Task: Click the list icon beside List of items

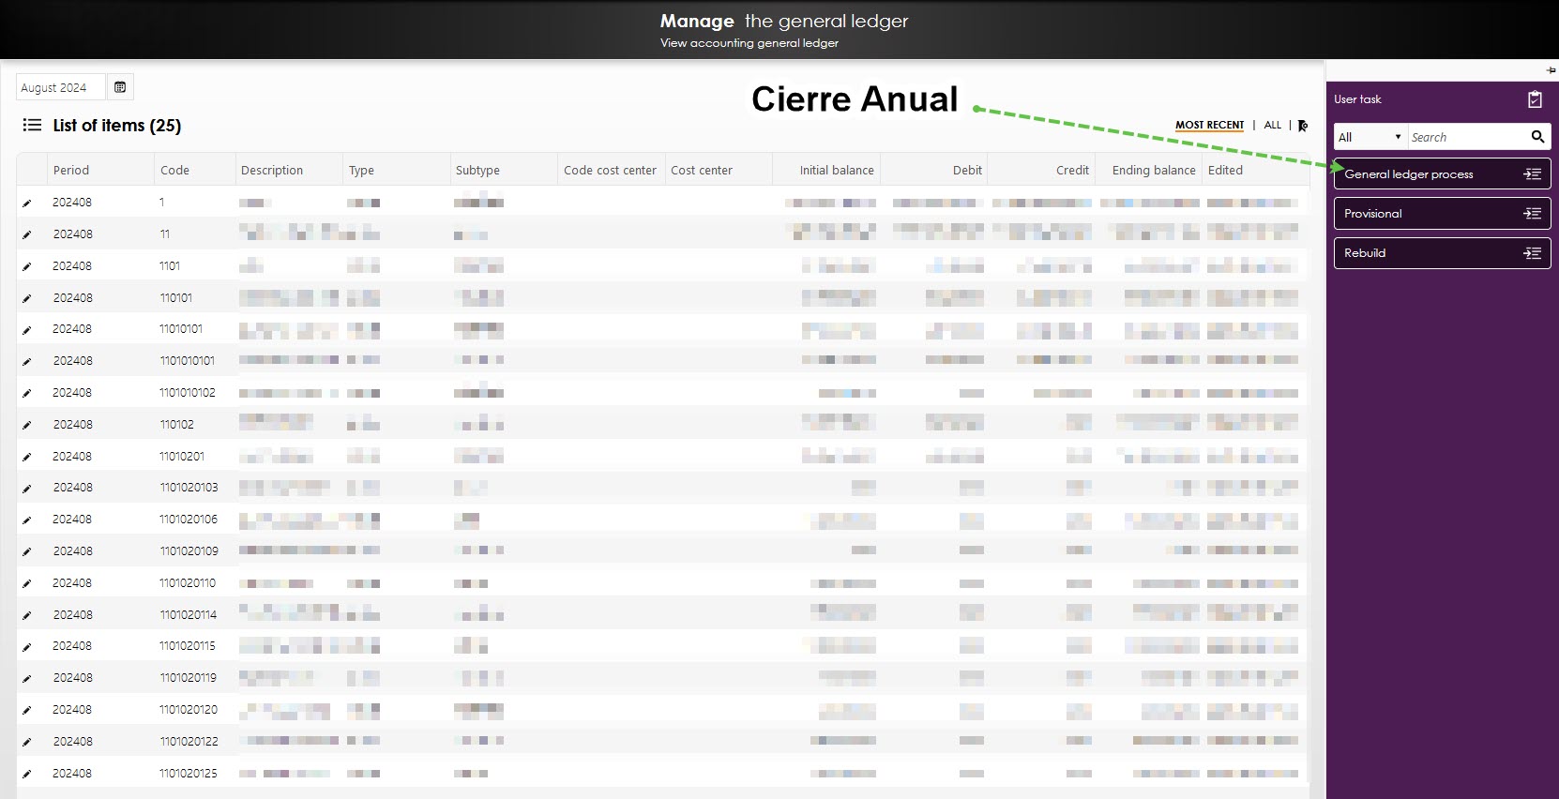Action: [32, 125]
